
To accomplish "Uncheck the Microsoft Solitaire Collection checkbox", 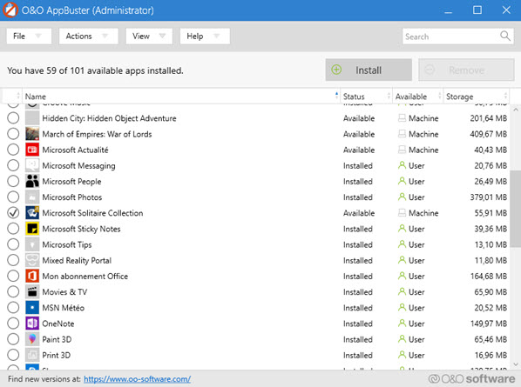I will tap(13, 213).
